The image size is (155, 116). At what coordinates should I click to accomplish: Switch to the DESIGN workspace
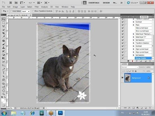coord(106,3)
